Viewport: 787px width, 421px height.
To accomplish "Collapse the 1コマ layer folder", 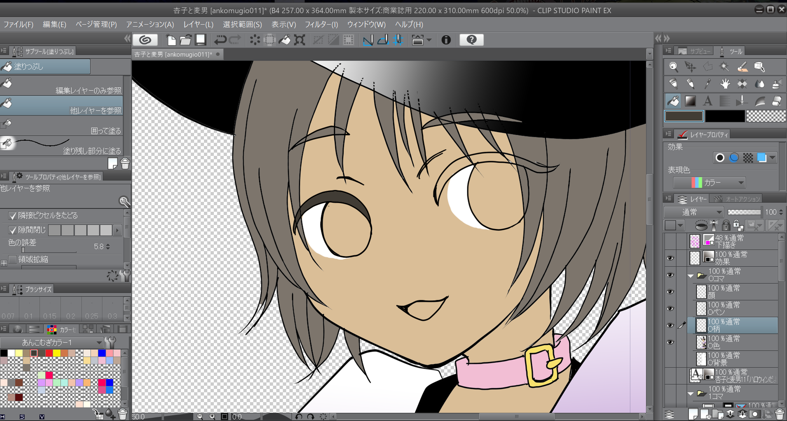I will pyautogui.click(x=691, y=393).
